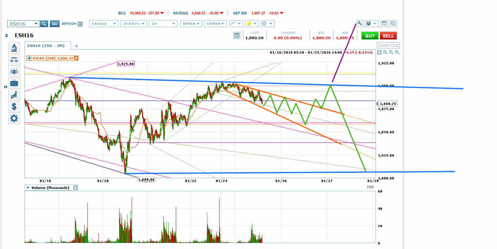497x249 pixels.
Task: Click the green BUY button
Action: click(x=370, y=36)
